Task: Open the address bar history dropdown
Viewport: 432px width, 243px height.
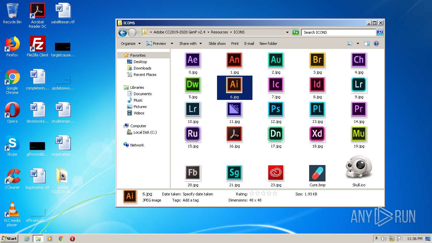Action: pyautogui.click(x=287, y=32)
